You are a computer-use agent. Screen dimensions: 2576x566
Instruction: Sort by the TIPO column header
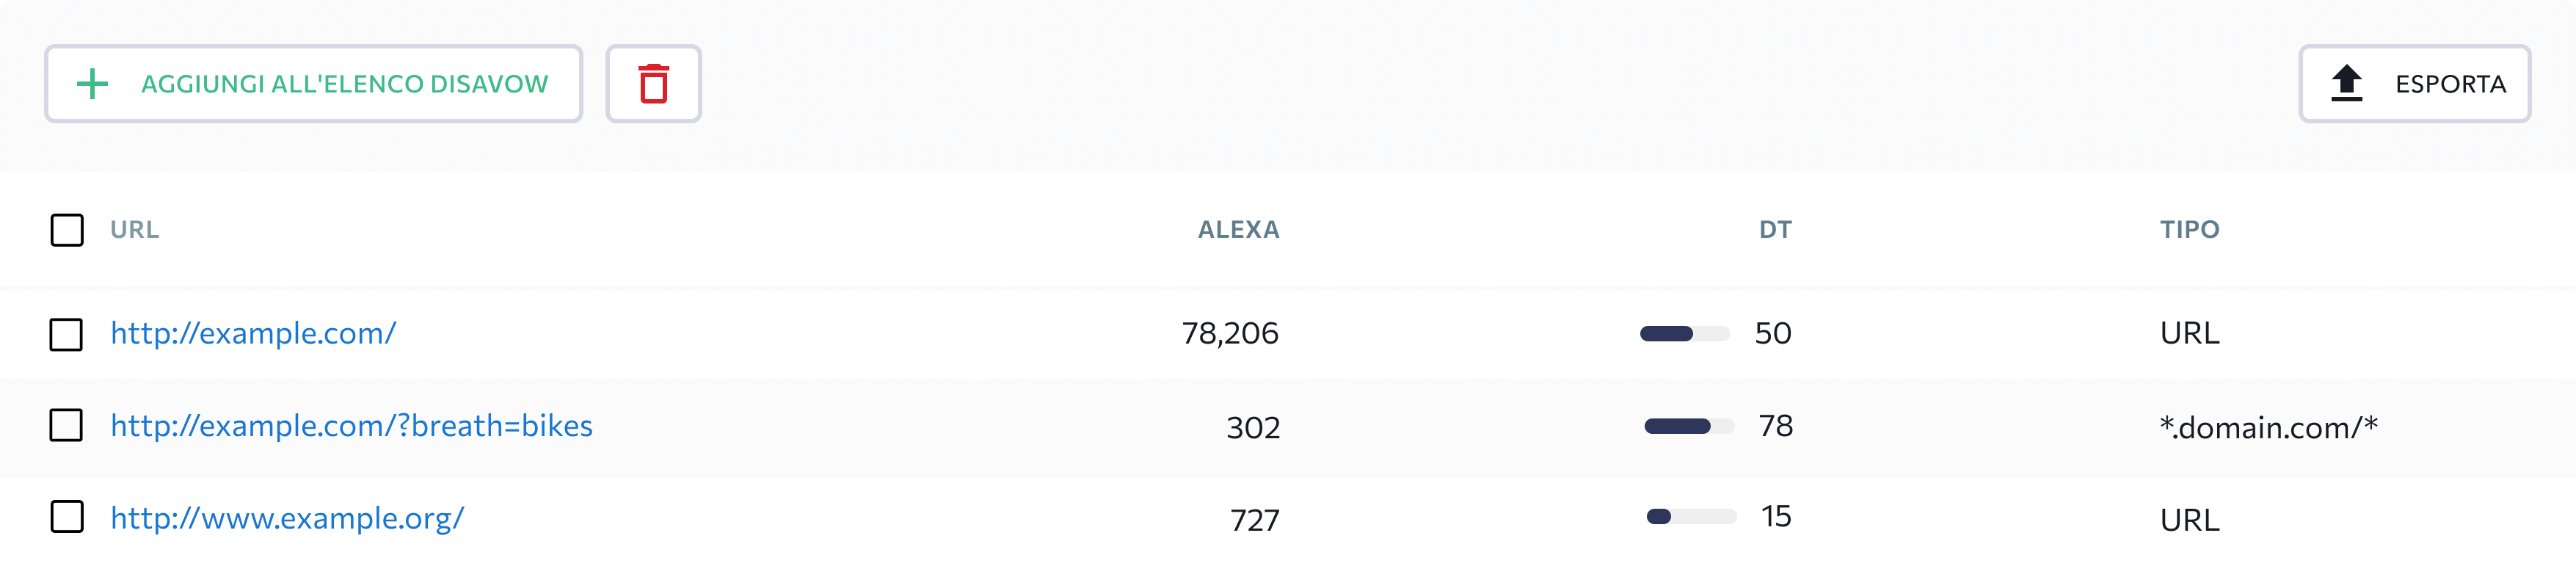[x=2189, y=230]
